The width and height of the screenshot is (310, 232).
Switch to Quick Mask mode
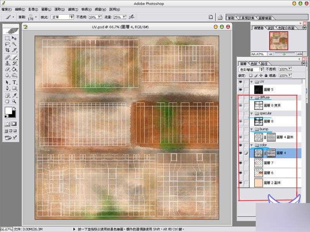click(x=14, y=124)
